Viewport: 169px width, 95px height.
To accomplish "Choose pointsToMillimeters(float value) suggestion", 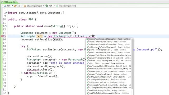I will 109,53.
